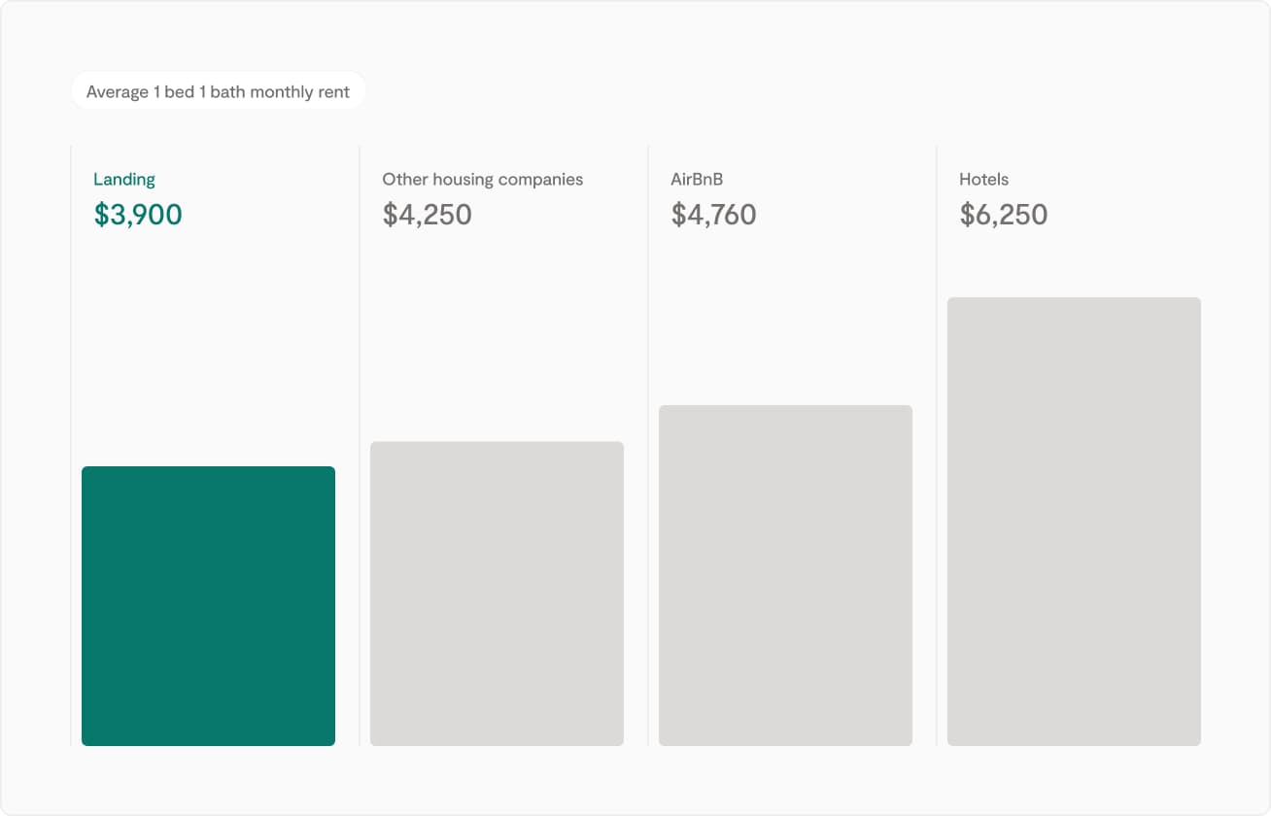1271x816 pixels.
Task: Select the $6,250 price value
Action: coord(1004,215)
